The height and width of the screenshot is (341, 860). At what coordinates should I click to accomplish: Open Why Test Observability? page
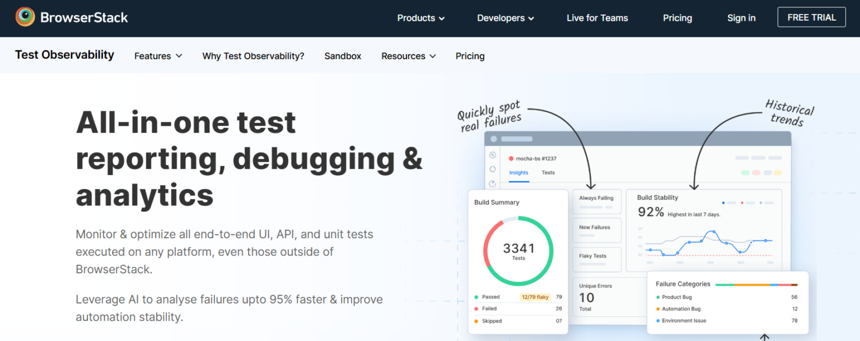coord(253,56)
